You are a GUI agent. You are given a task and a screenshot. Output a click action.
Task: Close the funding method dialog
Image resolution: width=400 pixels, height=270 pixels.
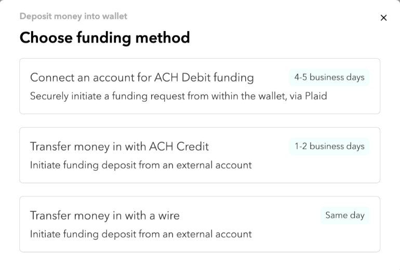383,18
